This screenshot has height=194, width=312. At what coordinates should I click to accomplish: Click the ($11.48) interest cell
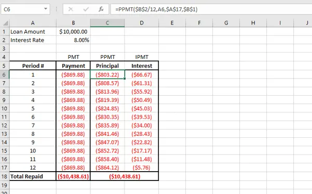point(142,159)
